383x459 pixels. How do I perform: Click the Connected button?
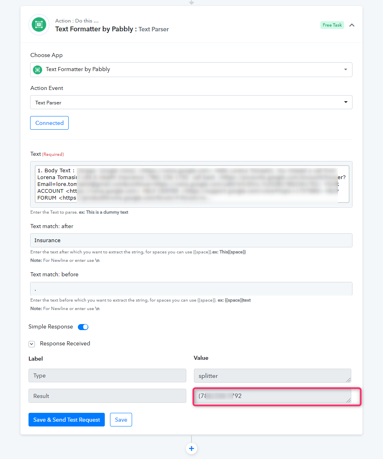pos(49,123)
